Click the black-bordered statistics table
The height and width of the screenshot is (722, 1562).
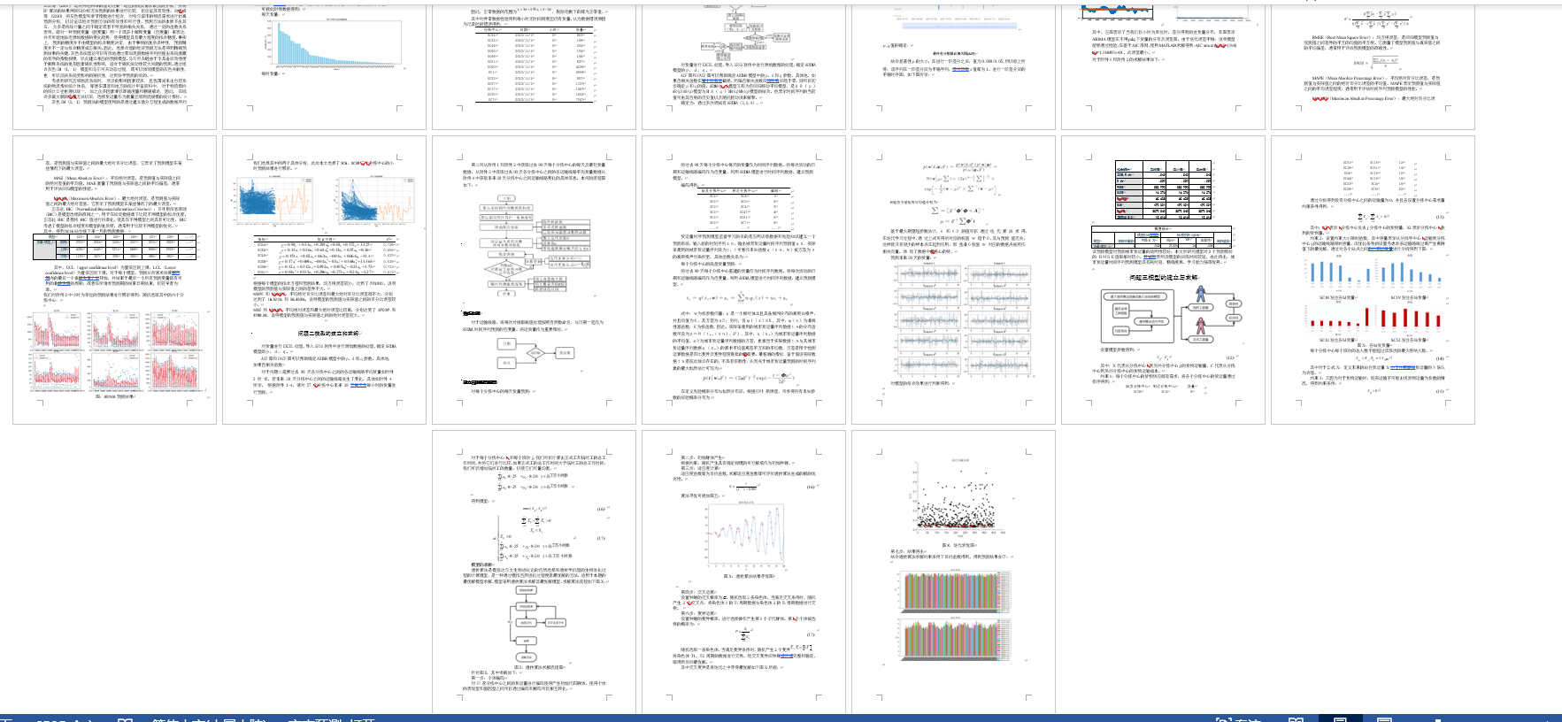[x=1163, y=190]
